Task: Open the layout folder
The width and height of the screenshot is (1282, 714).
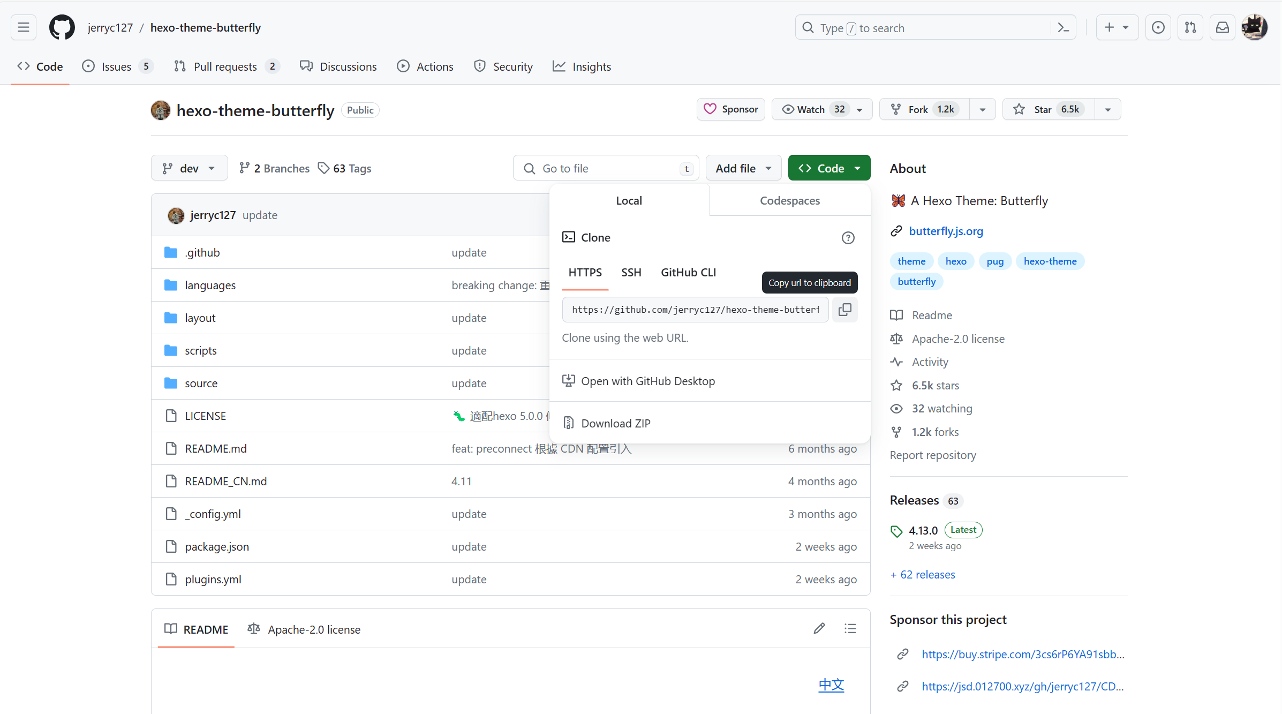Action: coord(200,318)
